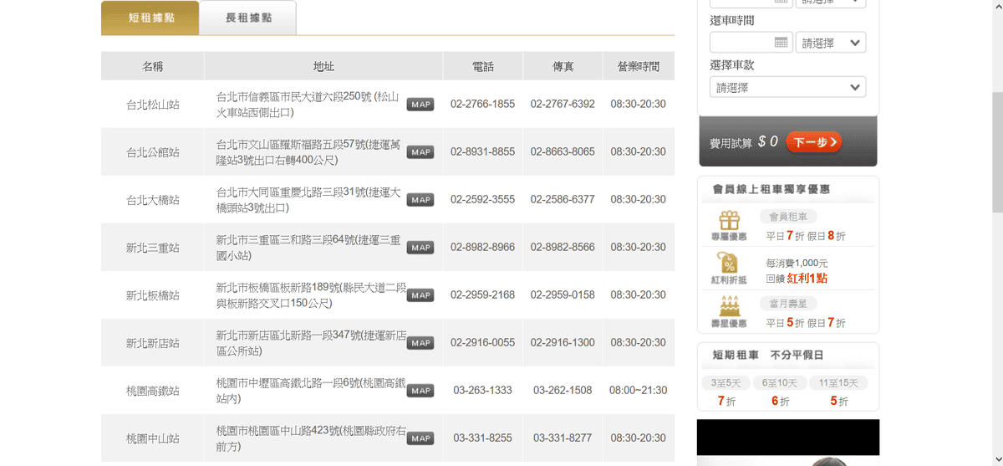
Task: Click the 會員租車 label
Action: pyautogui.click(x=787, y=217)
